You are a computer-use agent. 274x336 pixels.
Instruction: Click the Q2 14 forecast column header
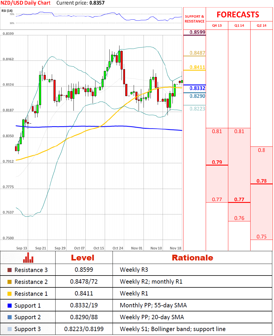point(261,25)
